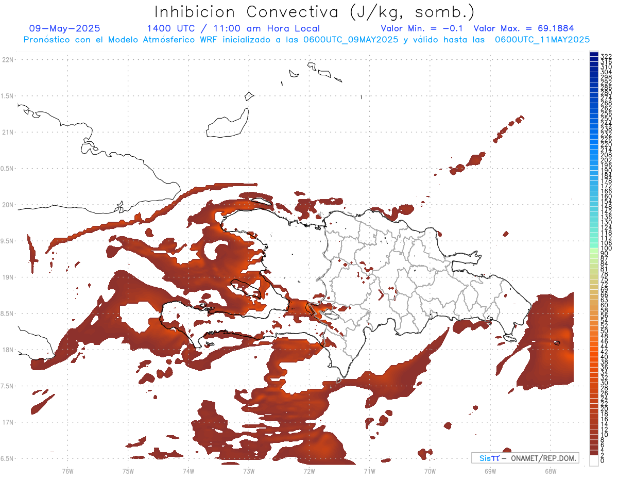This screenshot has width=618, height=478.
Task: Click the 'SisTT - ONAMET/REP.DOM.' credit box
Action: (525, 458)
